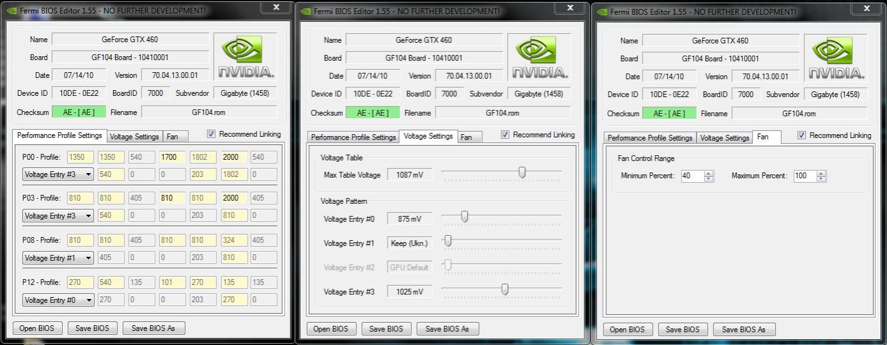Click the 1087 mV Max Table Voltage value
The height and width of the screenshot is (345, 887).
[409, 174]
